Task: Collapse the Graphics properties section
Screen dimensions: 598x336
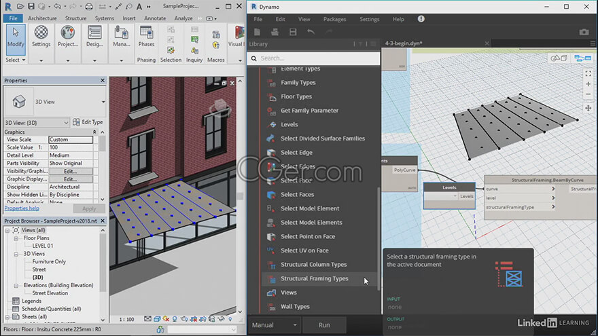Action: 94,132
